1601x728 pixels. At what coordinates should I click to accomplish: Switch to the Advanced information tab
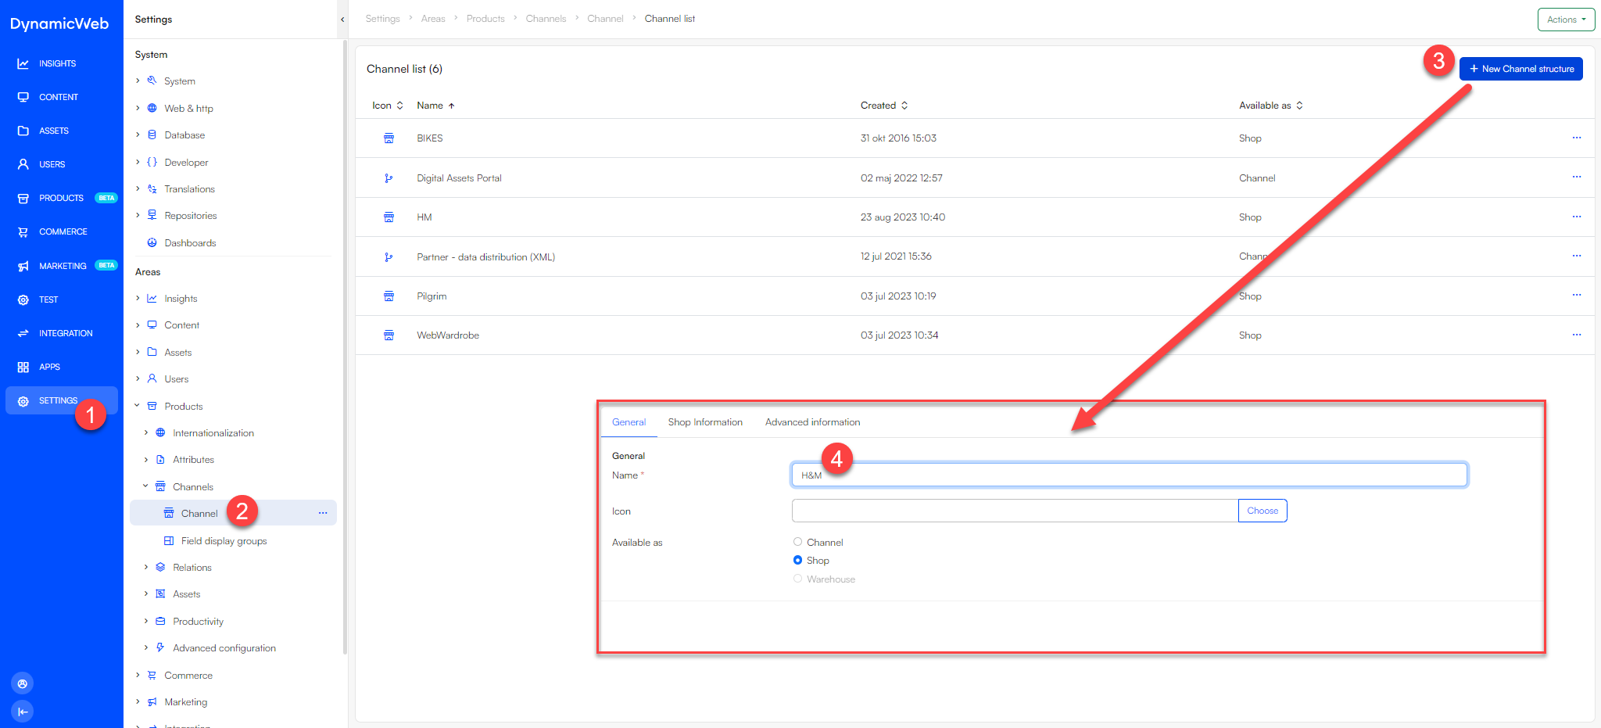[x=812, y=422]
